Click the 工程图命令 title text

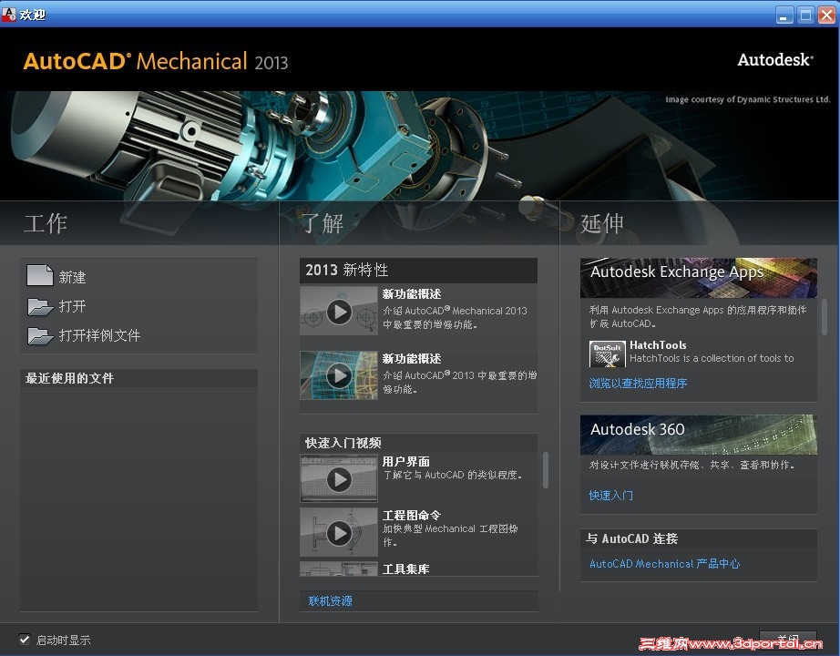(x=412, y=515)
